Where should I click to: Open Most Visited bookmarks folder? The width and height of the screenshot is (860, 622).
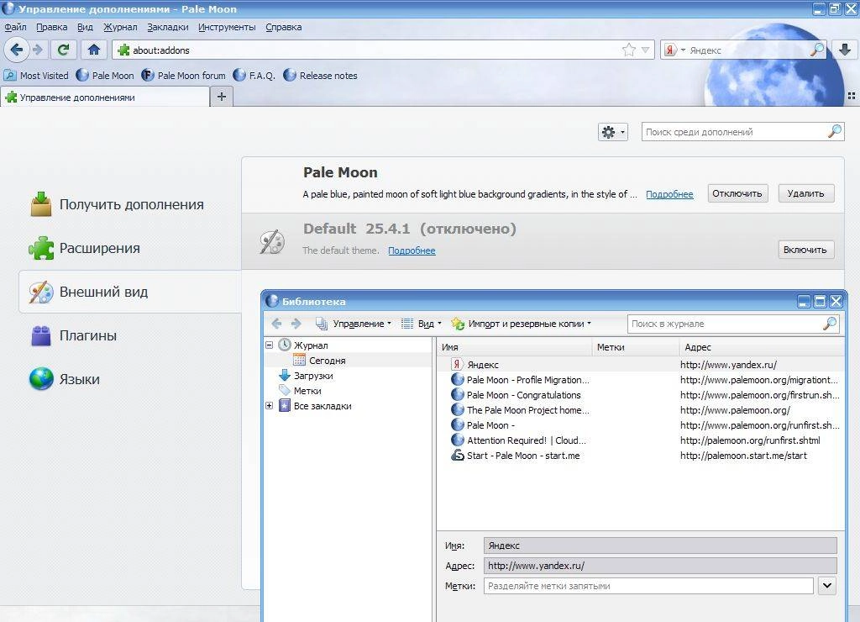coord(37,75)
